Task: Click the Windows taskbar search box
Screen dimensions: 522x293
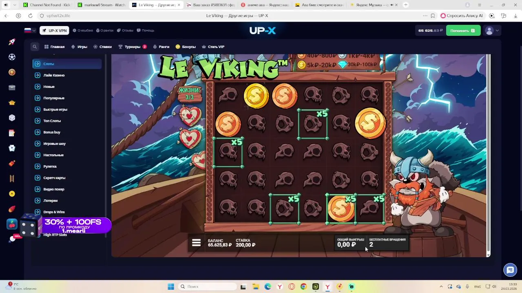Action: 207,286
